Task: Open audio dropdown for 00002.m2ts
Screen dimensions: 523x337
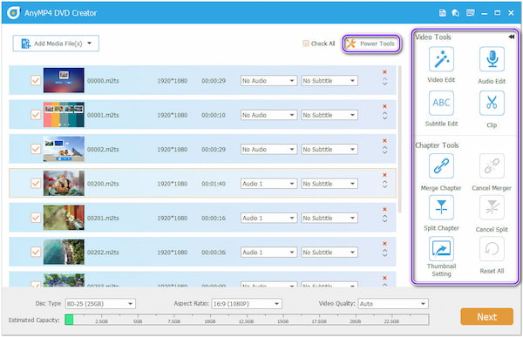Action: [x=268, y=149]
